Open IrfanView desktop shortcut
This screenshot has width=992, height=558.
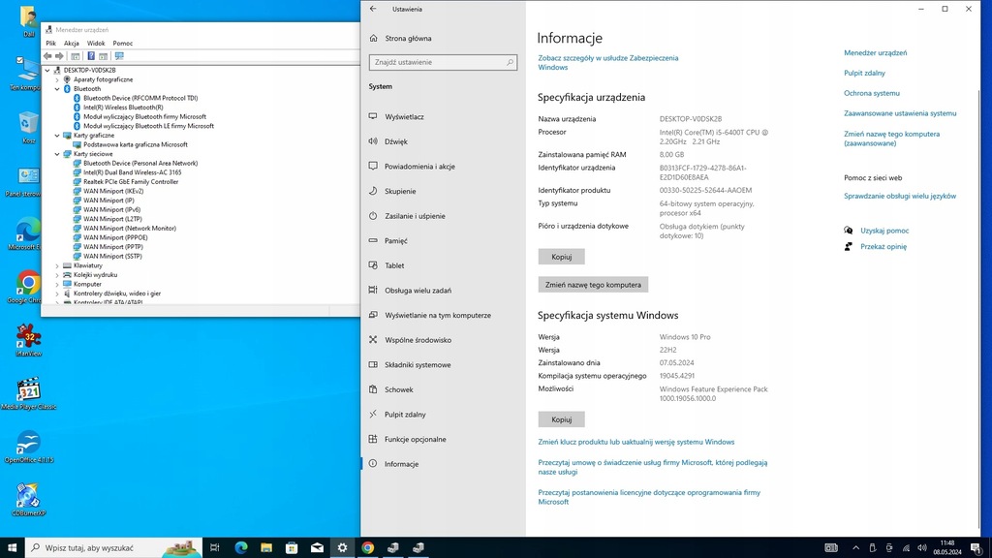coord(28,340)
